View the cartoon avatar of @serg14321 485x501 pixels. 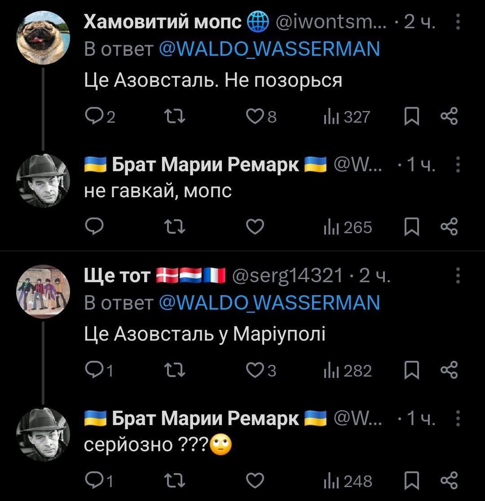pyautogui.click(x=43, y=292)
